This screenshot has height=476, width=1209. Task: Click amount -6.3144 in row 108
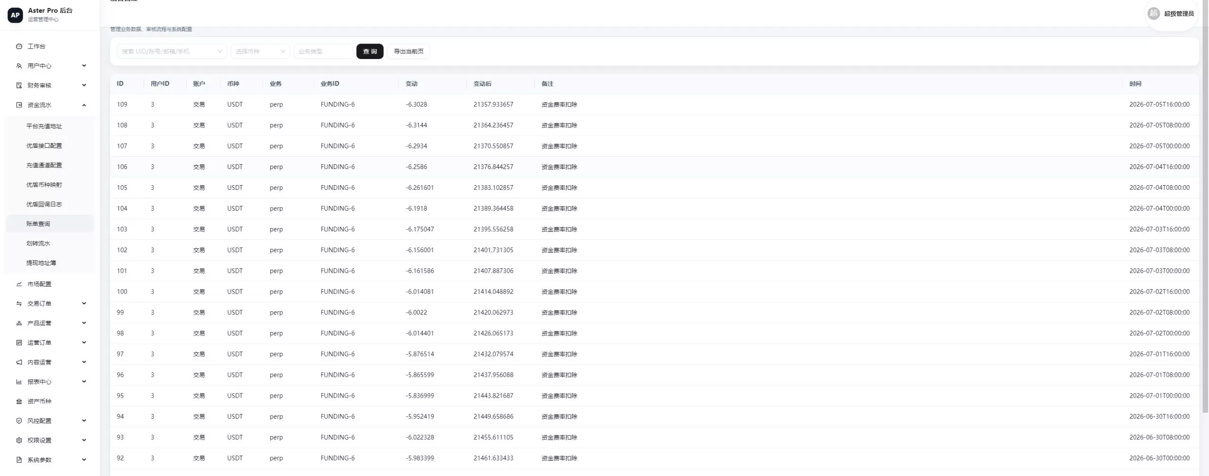(416, 125)
